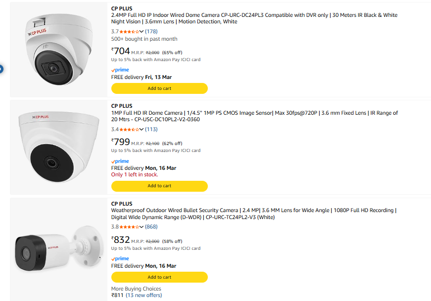Image resolution: width=431 pixels, height=301 pixels.
Task: View the 178 customer reviews
Action: click(x=151, y=32)
